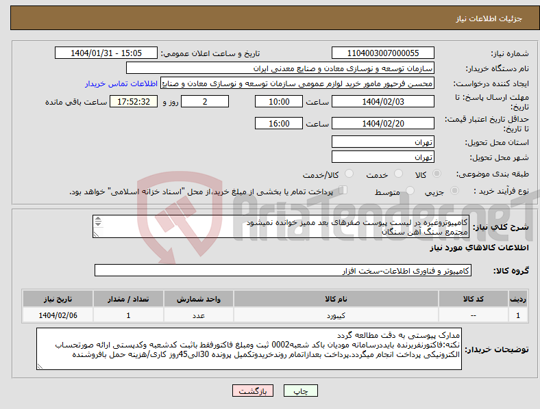Click the remaining days field showing 2
540x409 pixels.
205,102
